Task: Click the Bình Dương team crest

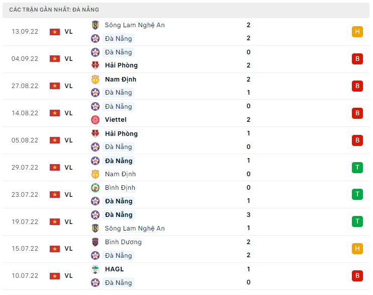Action: (95, 242)
